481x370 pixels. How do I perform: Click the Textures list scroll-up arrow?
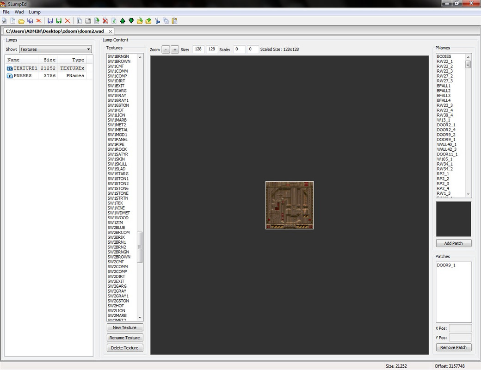pyautogui.click(x=140, y=57)
